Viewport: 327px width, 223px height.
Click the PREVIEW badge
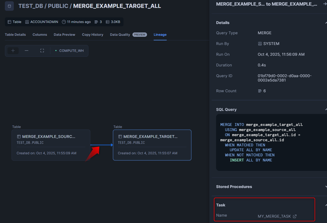(x=140, y=35)
